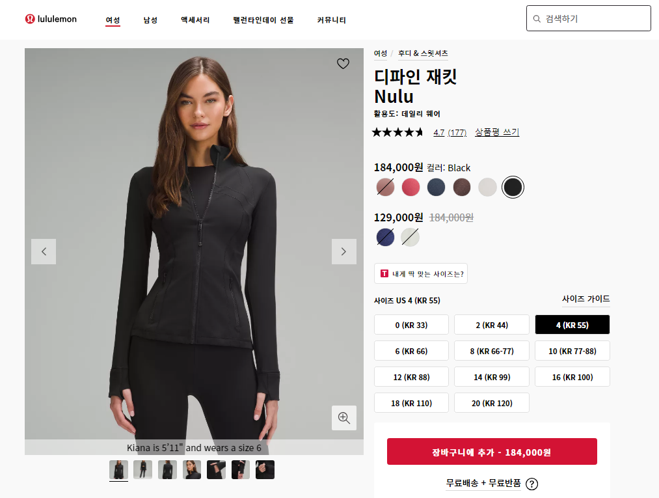Click the lululemon logo
This screenshot has width=659, height=498.
(x=51, y=19)
